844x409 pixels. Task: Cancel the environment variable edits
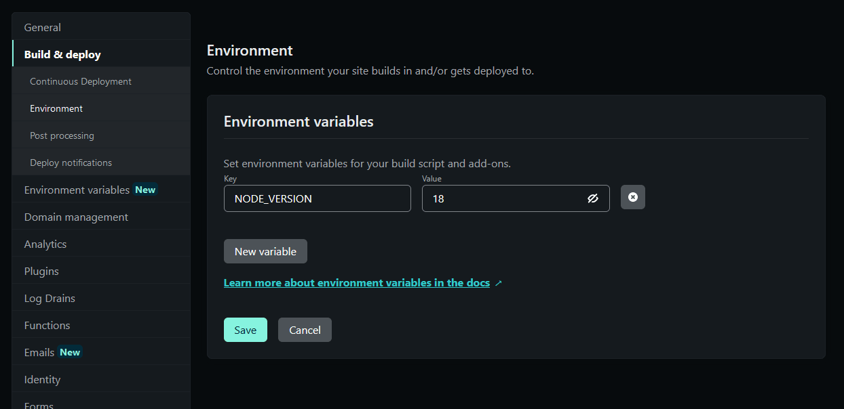pyautogui.click(x=305, y=330)
